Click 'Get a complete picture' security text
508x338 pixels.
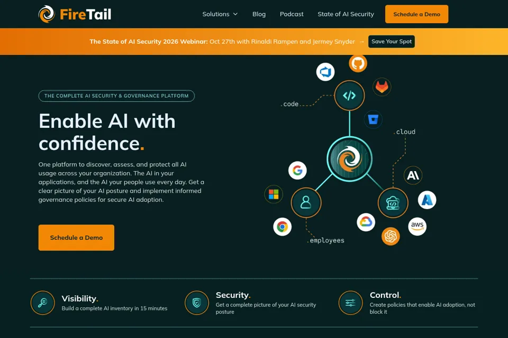tap(266, 308)
